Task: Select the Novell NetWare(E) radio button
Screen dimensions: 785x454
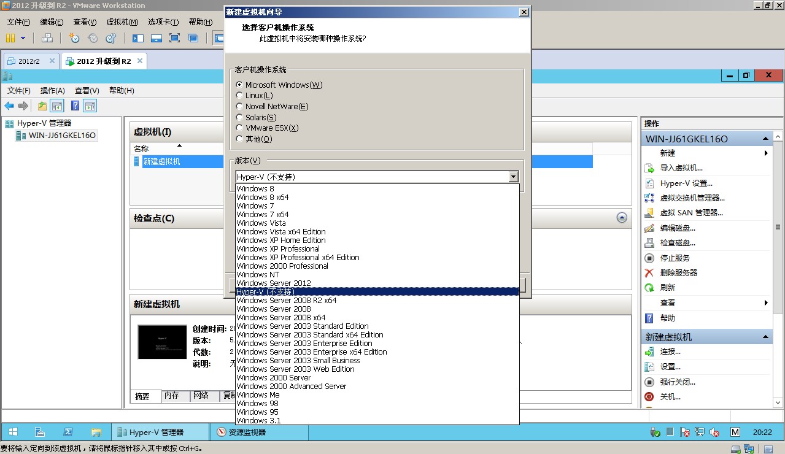Action: (x=239, y=106)
